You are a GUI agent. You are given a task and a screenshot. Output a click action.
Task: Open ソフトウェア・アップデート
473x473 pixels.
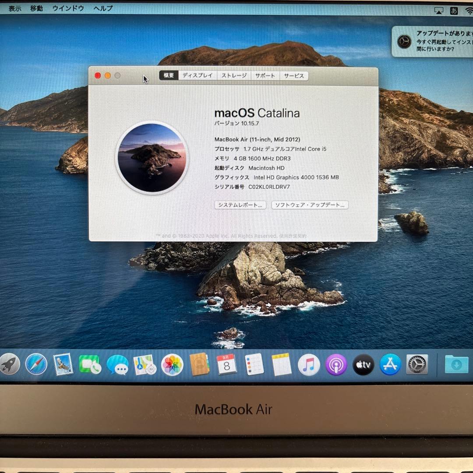(x=309, y=205)
